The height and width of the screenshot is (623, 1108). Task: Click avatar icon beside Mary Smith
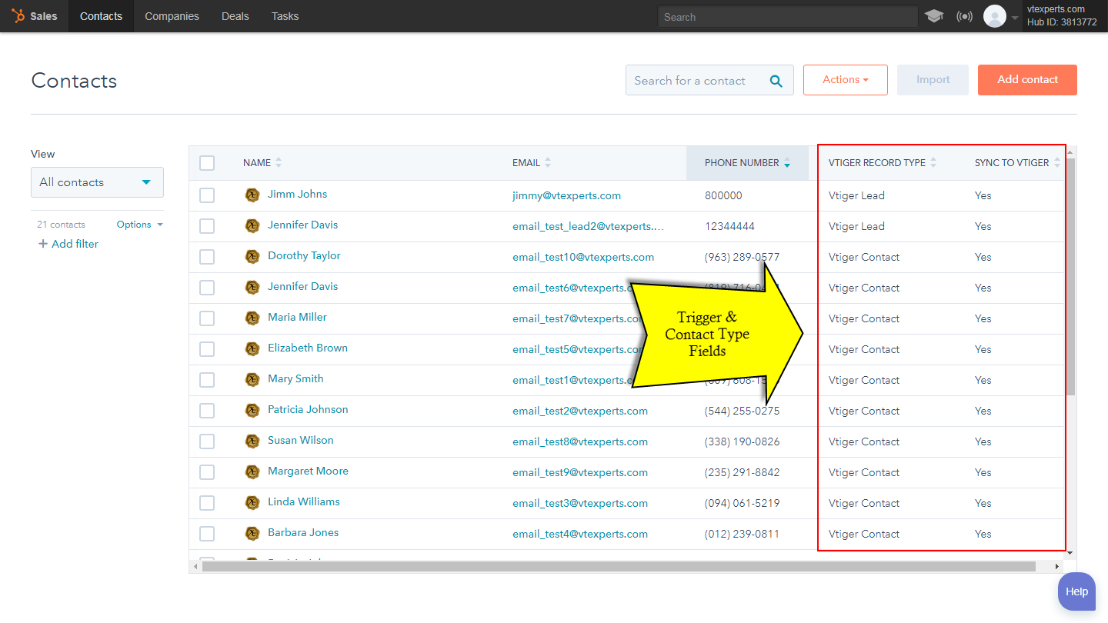click(x=252, y=380)
